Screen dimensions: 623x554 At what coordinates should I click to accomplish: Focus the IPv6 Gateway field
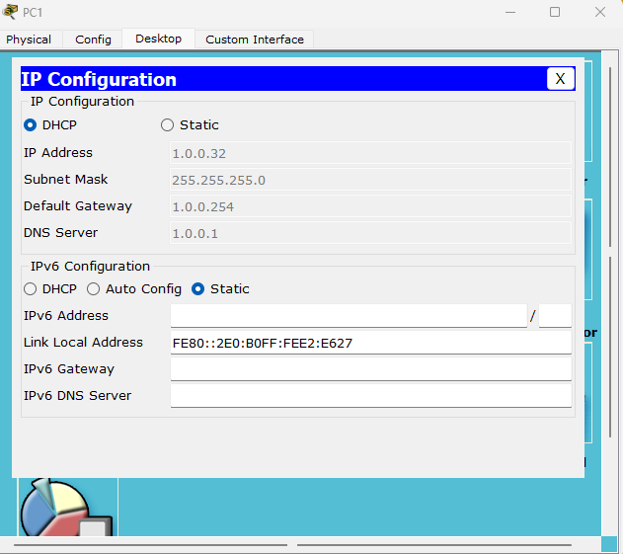[371, 369]
